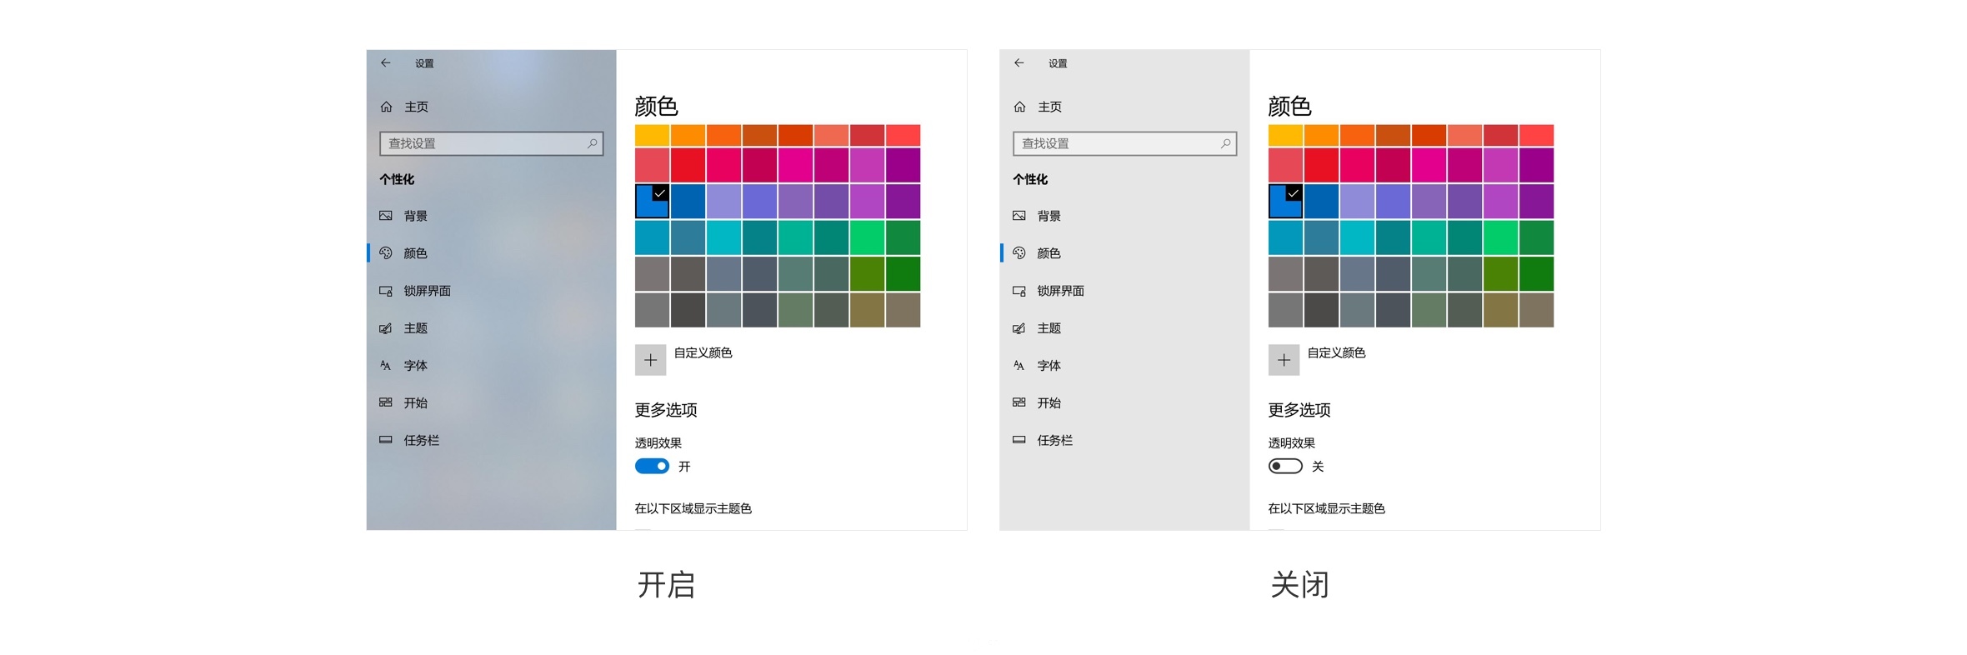Click 锁屏界面 icon in right window
The width and height of the screenshot is (1967, 655).
tap(1019, 291)
